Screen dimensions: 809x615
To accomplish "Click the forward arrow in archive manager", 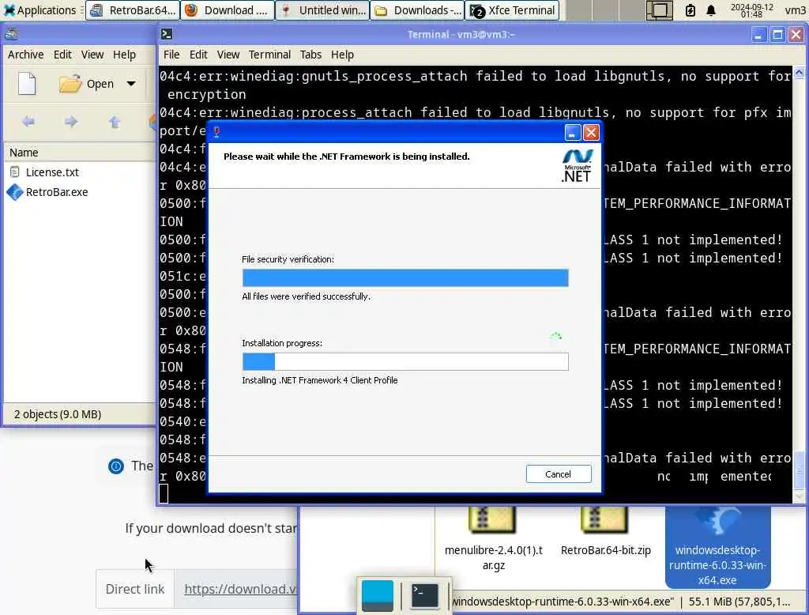I will coord(71,122).
